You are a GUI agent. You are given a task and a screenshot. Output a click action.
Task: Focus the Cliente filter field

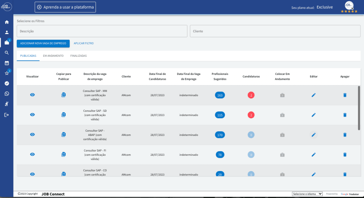275,31
